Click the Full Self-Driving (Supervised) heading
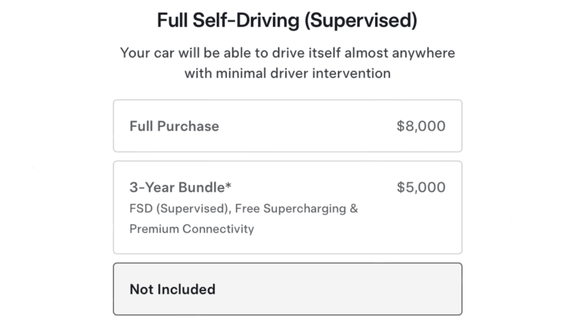Viewport: 572px width, 321px height. click(287, 21)
